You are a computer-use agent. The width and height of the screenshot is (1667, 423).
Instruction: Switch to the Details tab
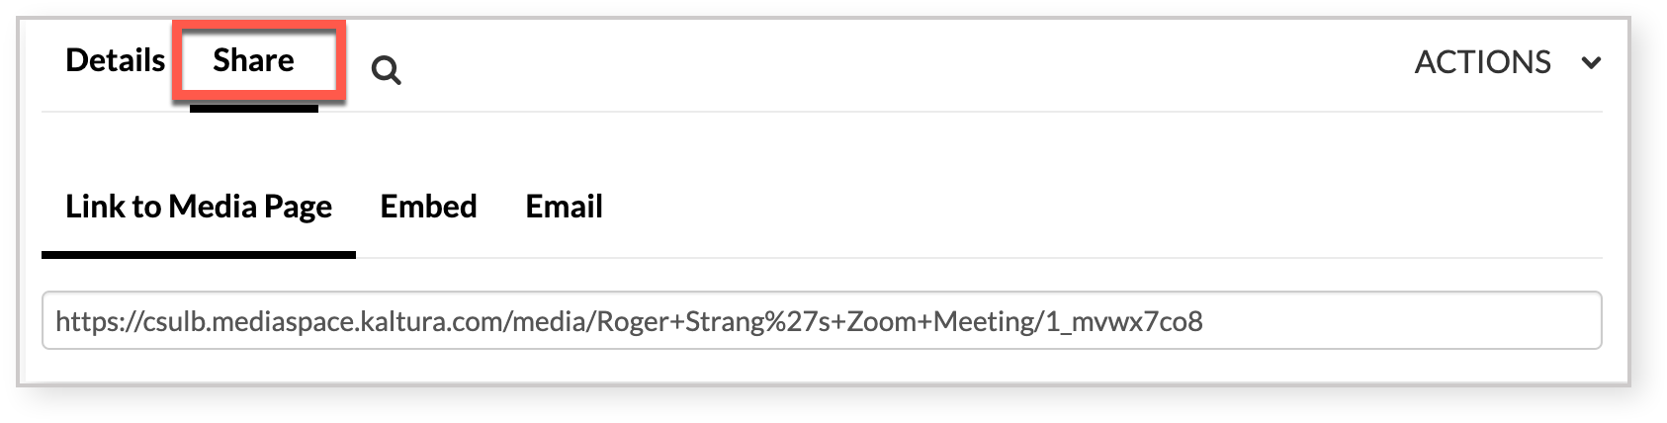(115, 60)
